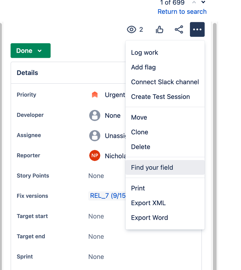Screen dimensions: 241x270
Task: Open the Done status dropdown
Action: [x=31, y=51]
